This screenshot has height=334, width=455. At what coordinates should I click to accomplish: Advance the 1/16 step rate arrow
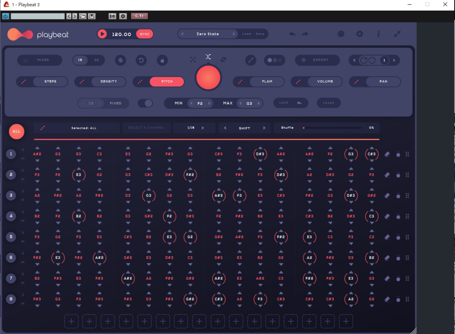[x=203, y=128]
